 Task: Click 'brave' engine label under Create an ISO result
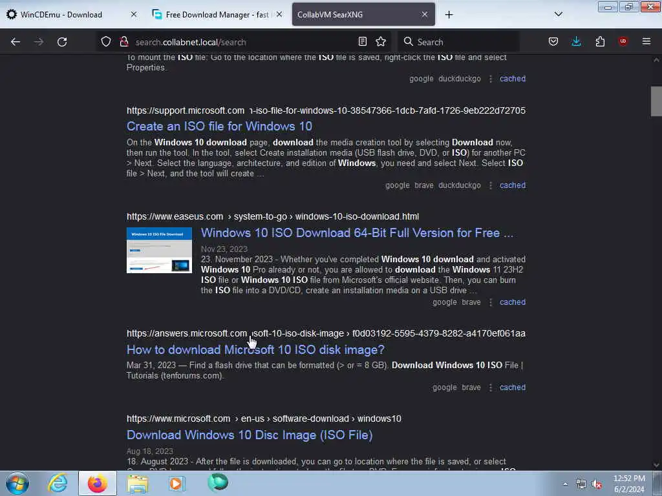(x=424, y=185)
